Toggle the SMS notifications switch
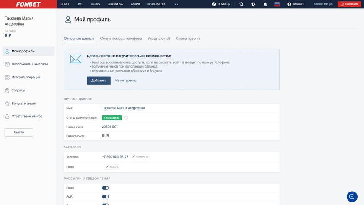Screen dimensions: 364x205 [105, 197]
